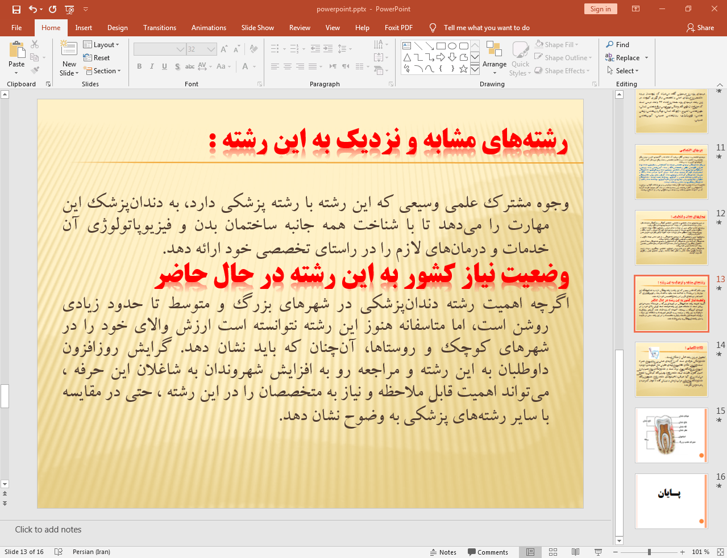Toggle Italic formatting

coord(152,66)
